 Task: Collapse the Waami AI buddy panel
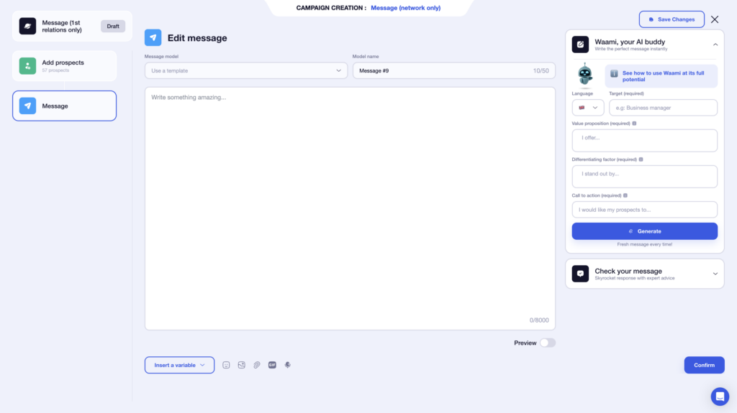715,45
